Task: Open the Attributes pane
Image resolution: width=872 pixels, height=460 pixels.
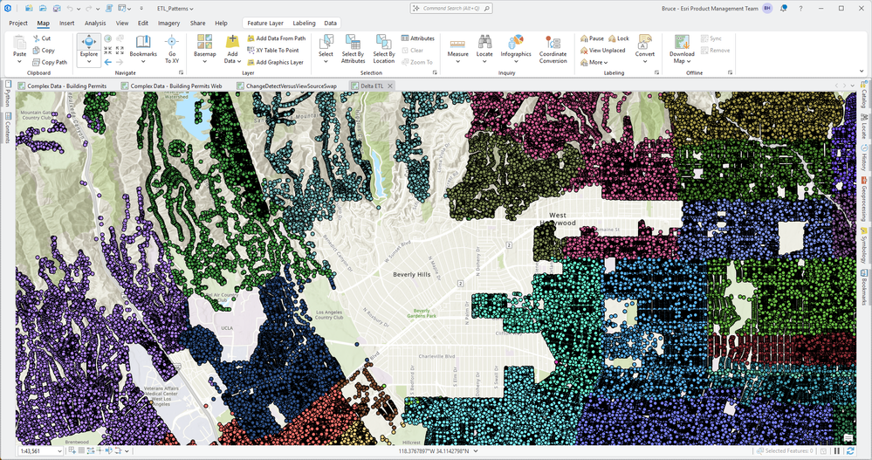Action: (417, 38)
